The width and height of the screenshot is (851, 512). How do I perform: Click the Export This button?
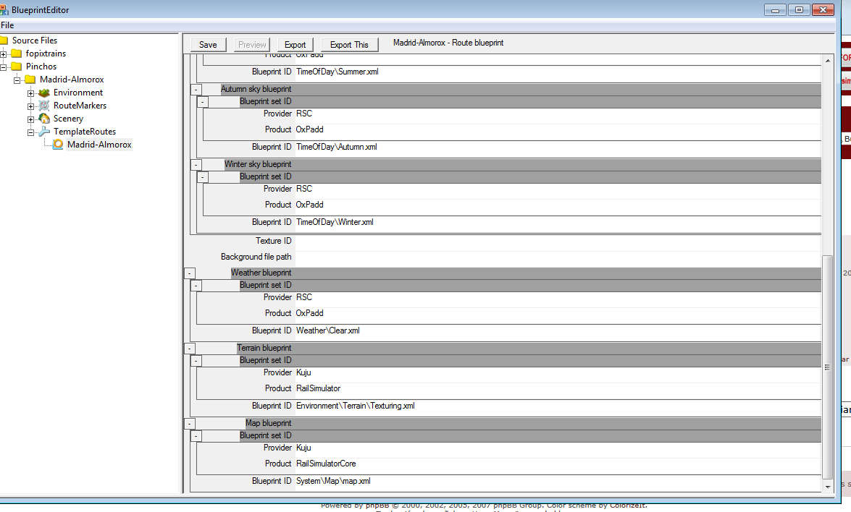(349, 45)
